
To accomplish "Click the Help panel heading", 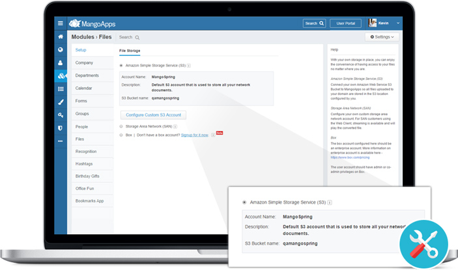I will (334, 50).
